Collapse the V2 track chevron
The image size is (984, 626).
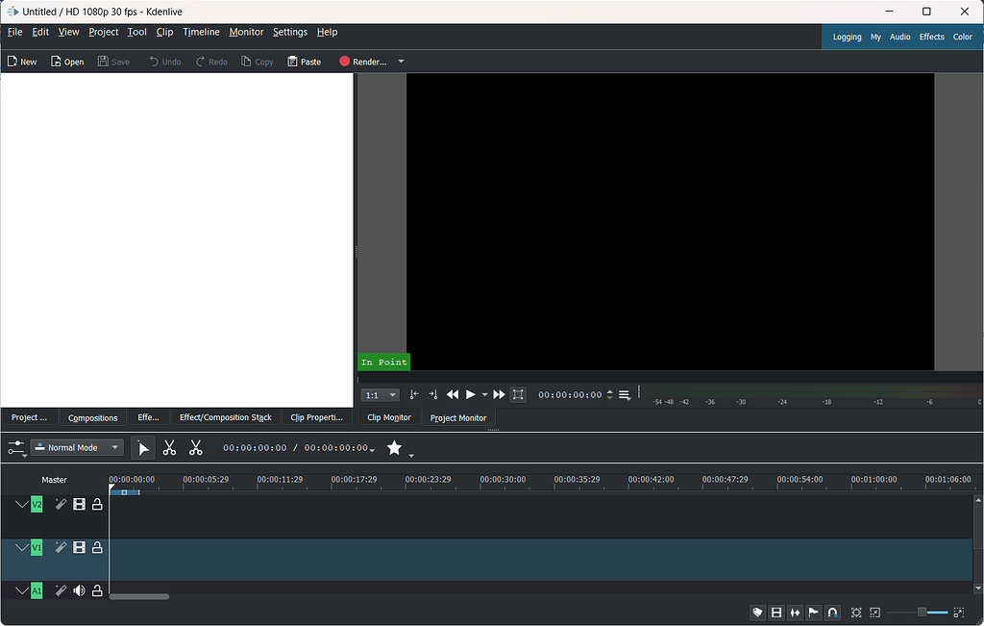(x=21, y=505)
